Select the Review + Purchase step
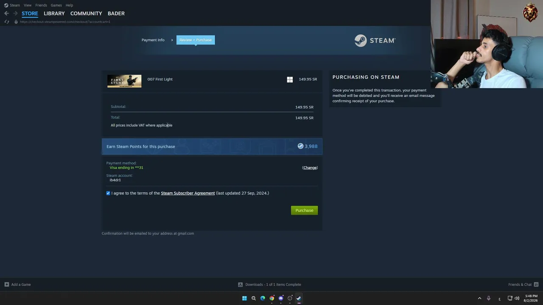Image resolution: width=543 pixels, height=305 pixels. (196, 40)
